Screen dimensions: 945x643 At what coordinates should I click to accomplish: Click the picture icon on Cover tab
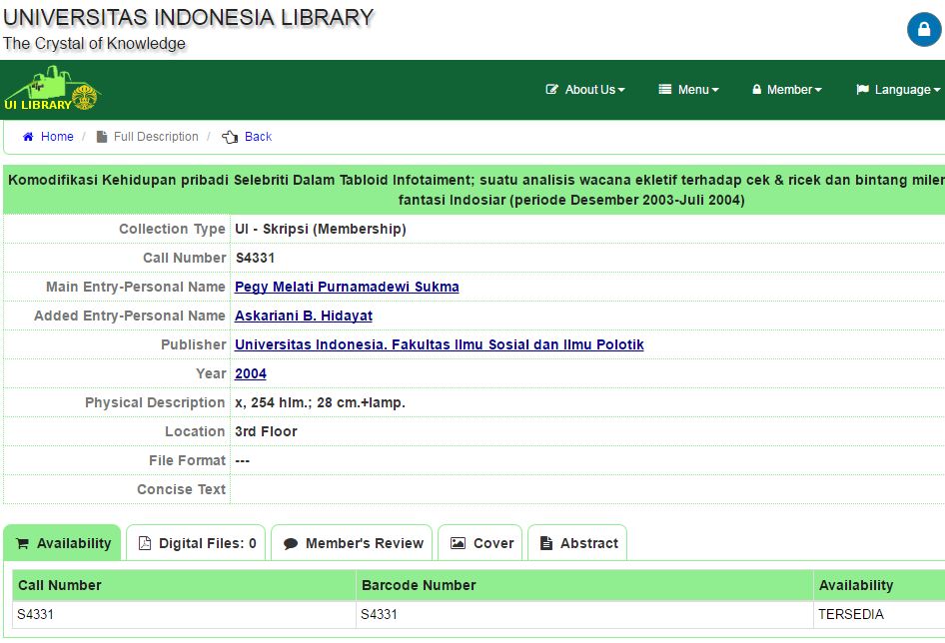(x=458, y=543)
